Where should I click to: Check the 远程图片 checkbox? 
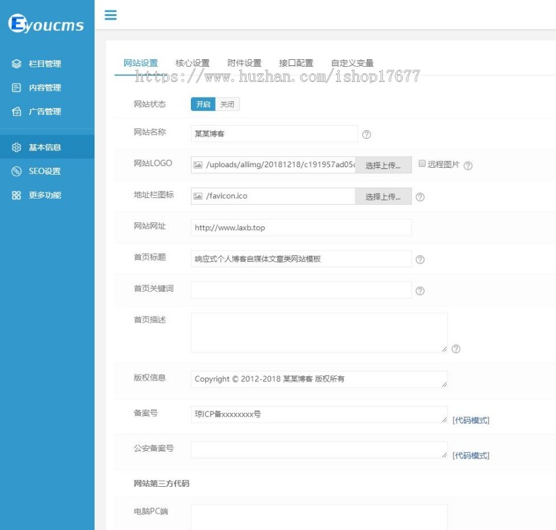[422, 164]
